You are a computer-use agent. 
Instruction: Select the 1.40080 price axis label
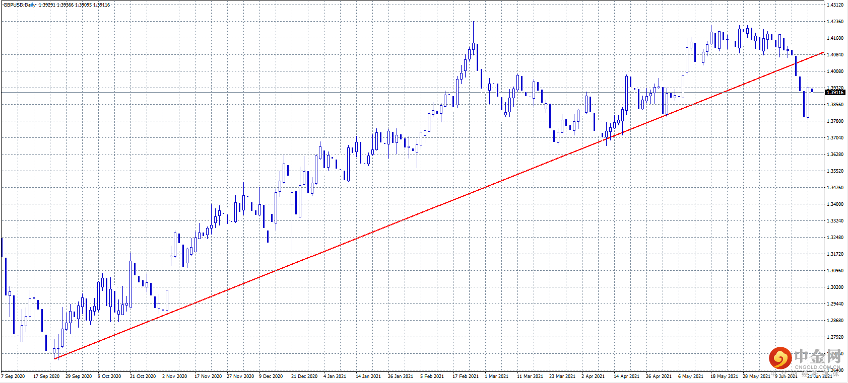click(835, 71)
